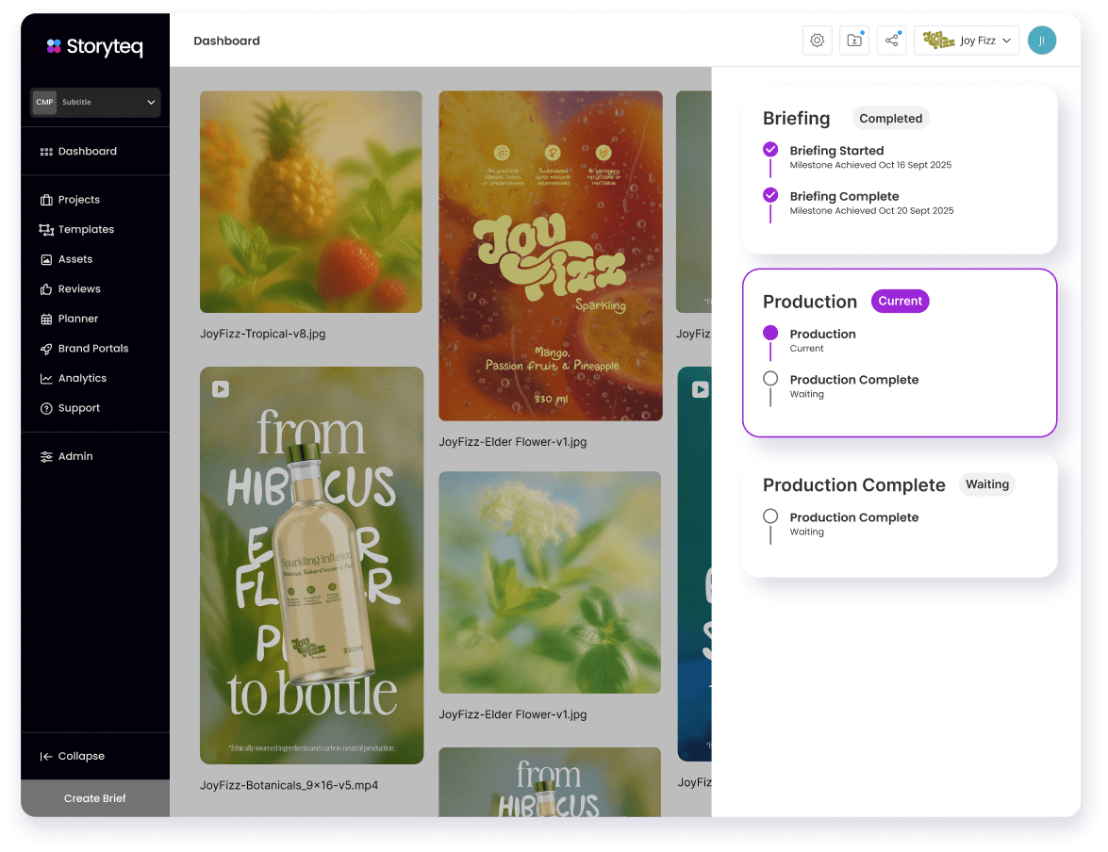Open the Joy Fizz brand dropdown
1108x852 pixels.
[966, 41]
